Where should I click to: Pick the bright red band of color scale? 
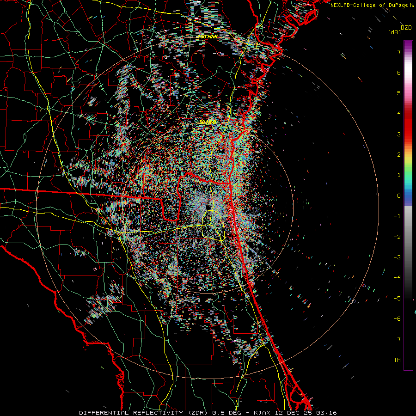[408, 128]
